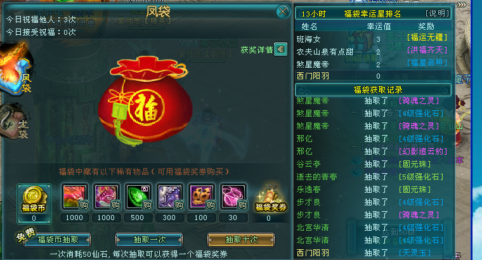Click the gold 福袋币 coin icon
The height and width of the screenshot is (260, 482).
point(34,199)
